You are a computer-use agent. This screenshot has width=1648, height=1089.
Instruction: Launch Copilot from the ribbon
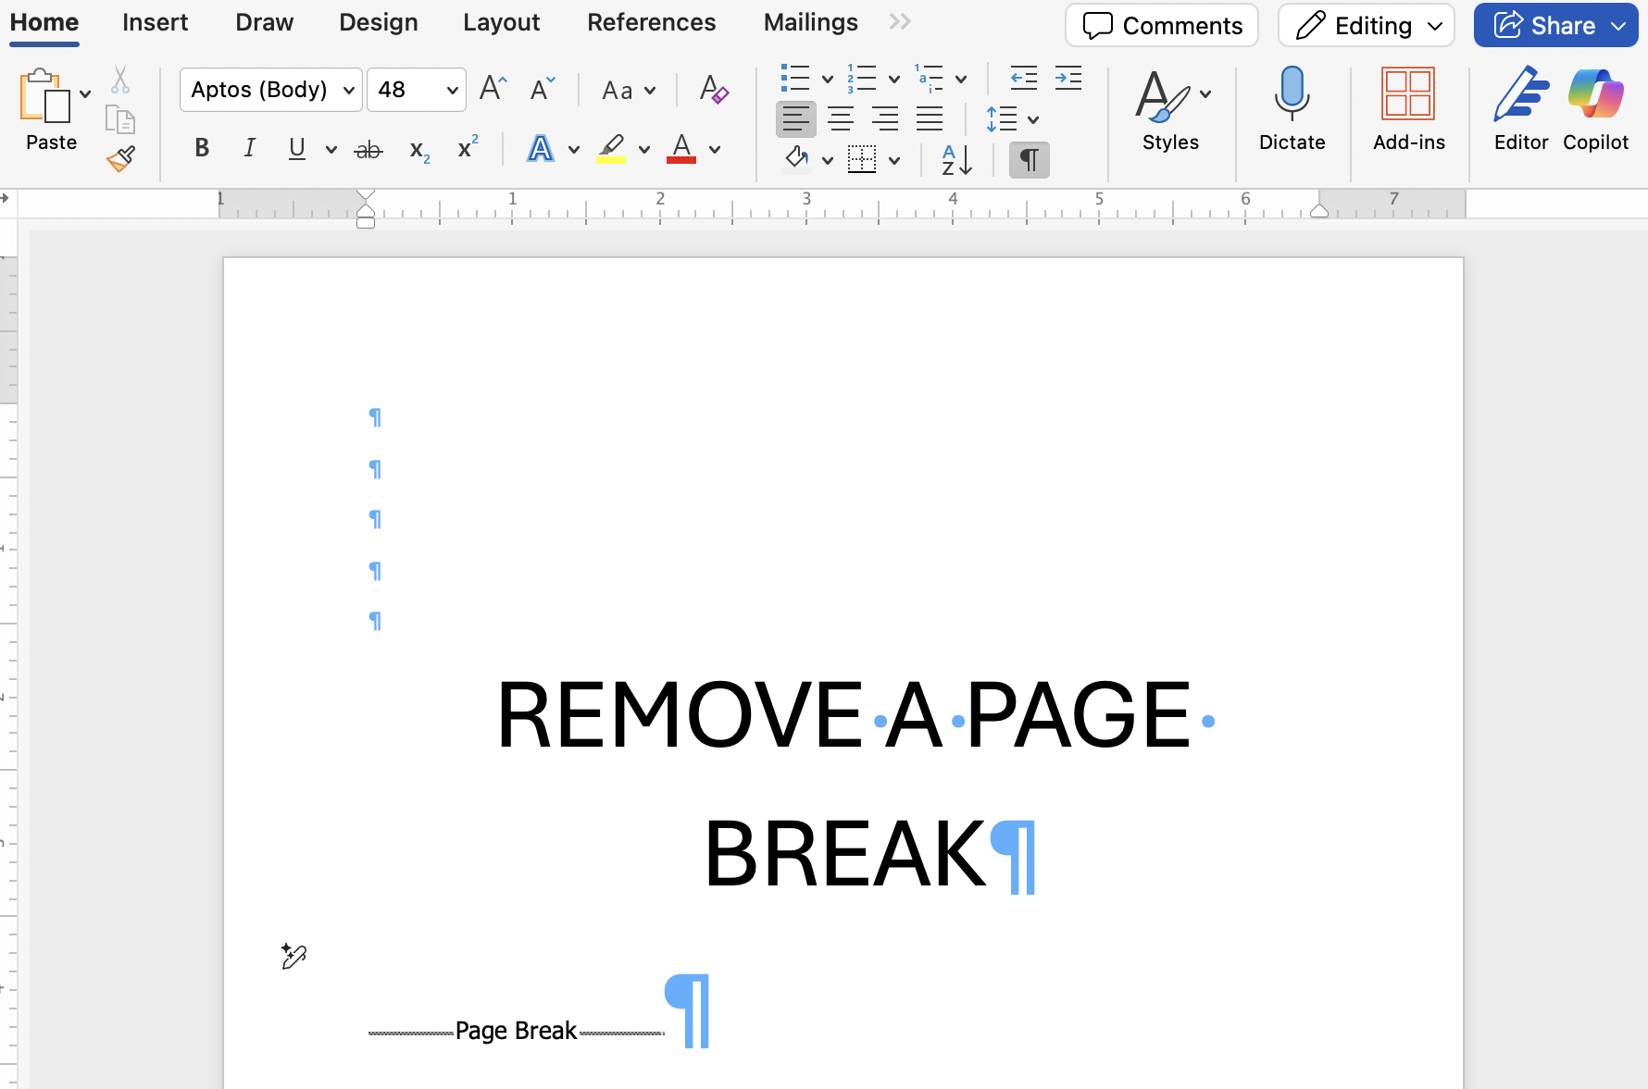[1594, 111]
